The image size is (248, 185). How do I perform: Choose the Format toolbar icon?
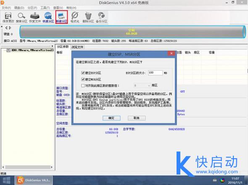tap(75, 17)
